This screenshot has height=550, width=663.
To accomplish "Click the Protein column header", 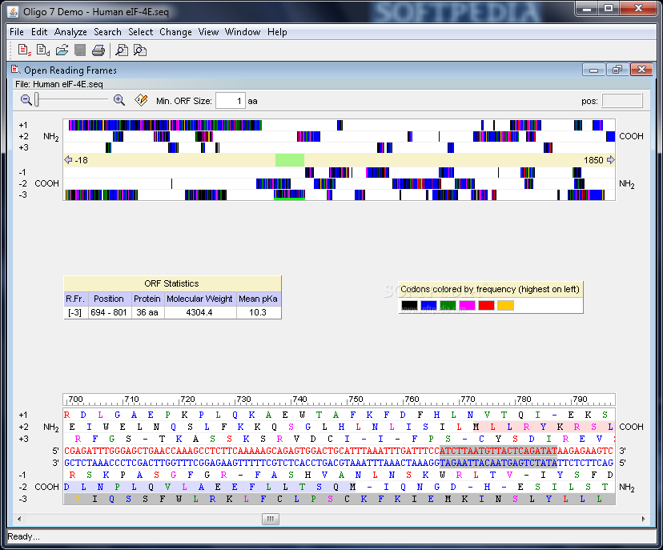I will click(147, 299).
